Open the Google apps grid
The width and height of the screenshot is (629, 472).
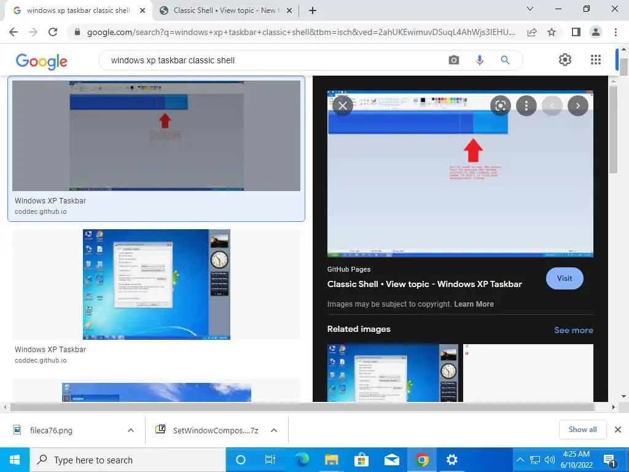(596, 60)
